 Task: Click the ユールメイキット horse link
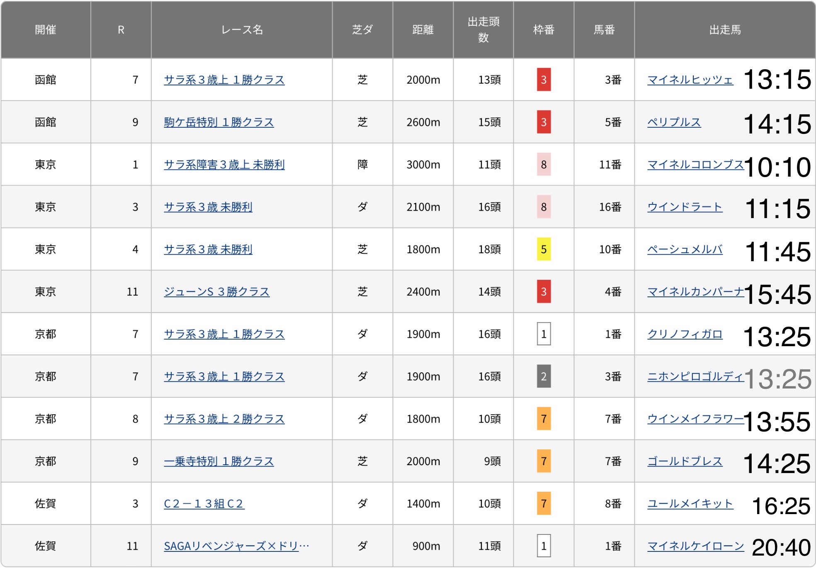click(x=690, y=504)
